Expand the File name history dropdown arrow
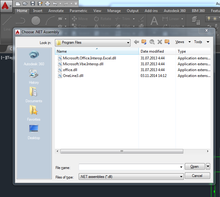 (181, 167)
